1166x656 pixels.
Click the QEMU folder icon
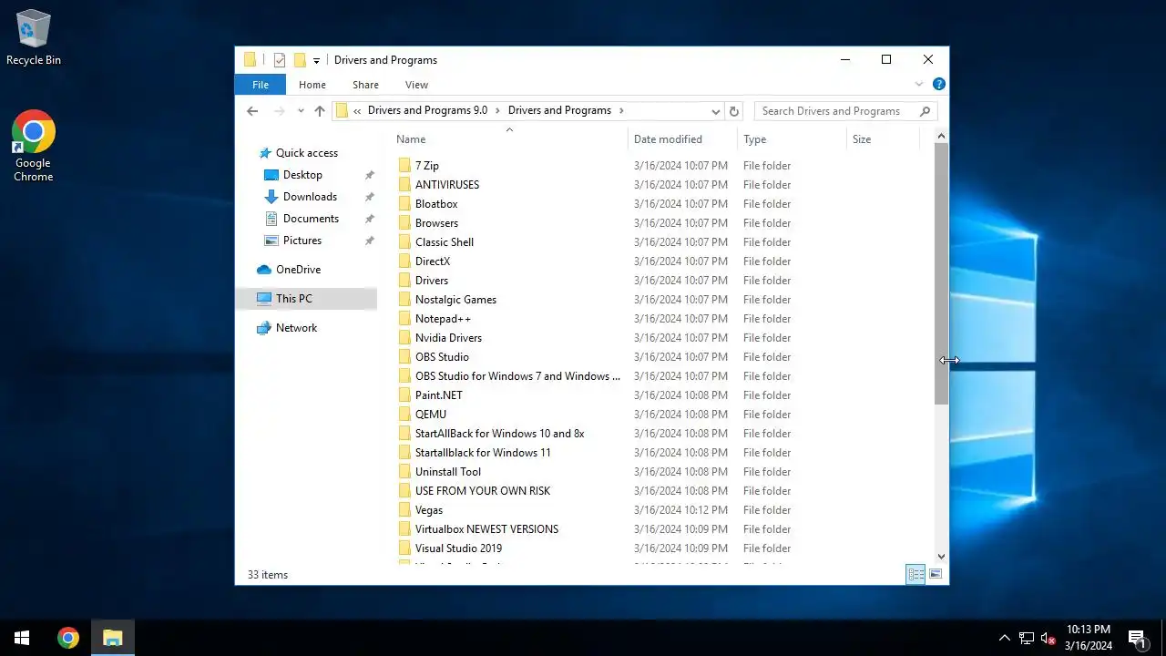click(x=405, y=415)
